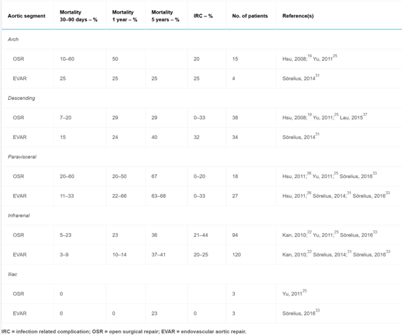Click the 10–60 mortality cell for Arch OSR
The image size is (402, 335).
pos(67,59)
